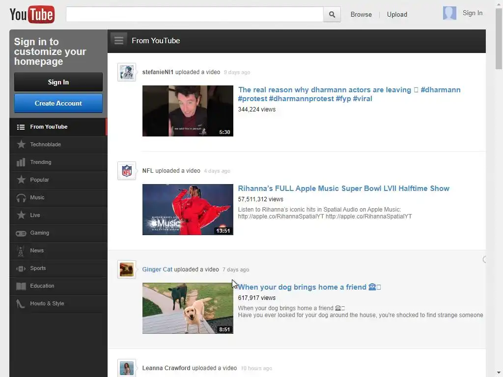Click the 344,224 views text

[256, 109]
